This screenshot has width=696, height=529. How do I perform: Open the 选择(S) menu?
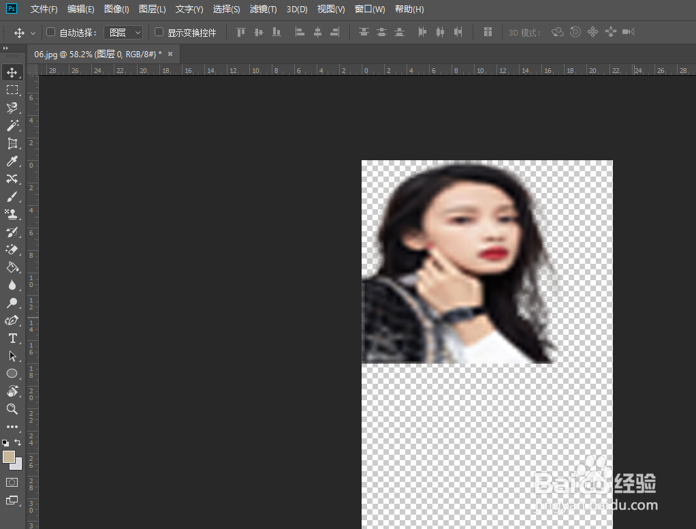226,9
